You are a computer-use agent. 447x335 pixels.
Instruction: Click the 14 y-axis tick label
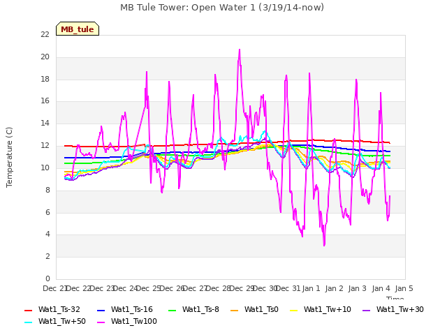(45, 124)
